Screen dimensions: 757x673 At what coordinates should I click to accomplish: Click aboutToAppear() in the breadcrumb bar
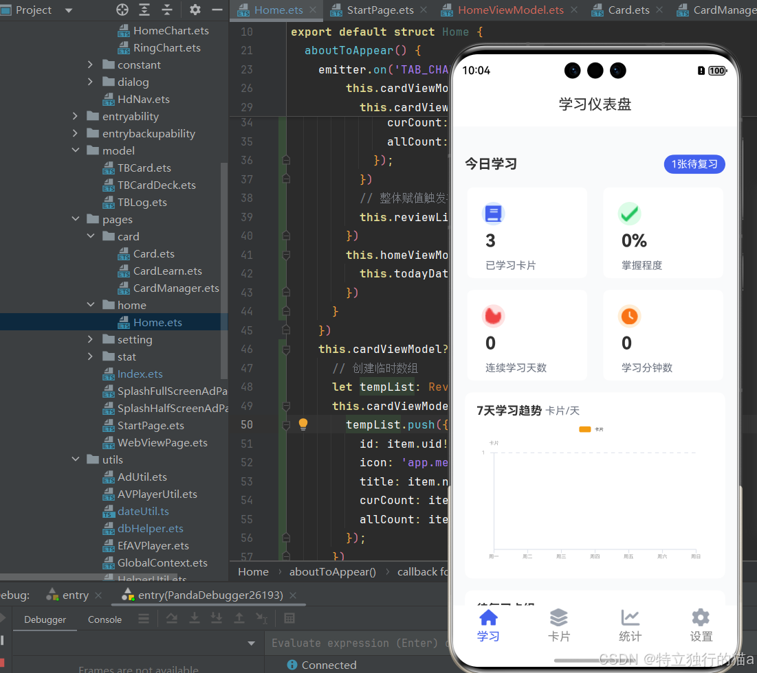pyautogui.click(x=332, y=572)
